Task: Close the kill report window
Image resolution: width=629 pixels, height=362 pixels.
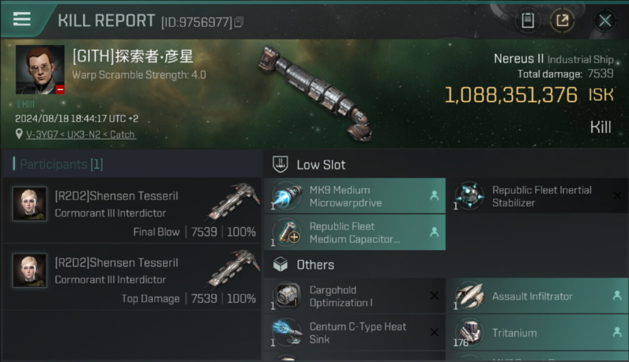Action: [x=605, y=21]
